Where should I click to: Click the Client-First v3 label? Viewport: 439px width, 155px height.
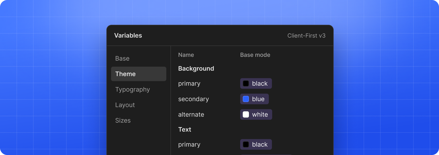pyautogui.click(x=306, y=36)
